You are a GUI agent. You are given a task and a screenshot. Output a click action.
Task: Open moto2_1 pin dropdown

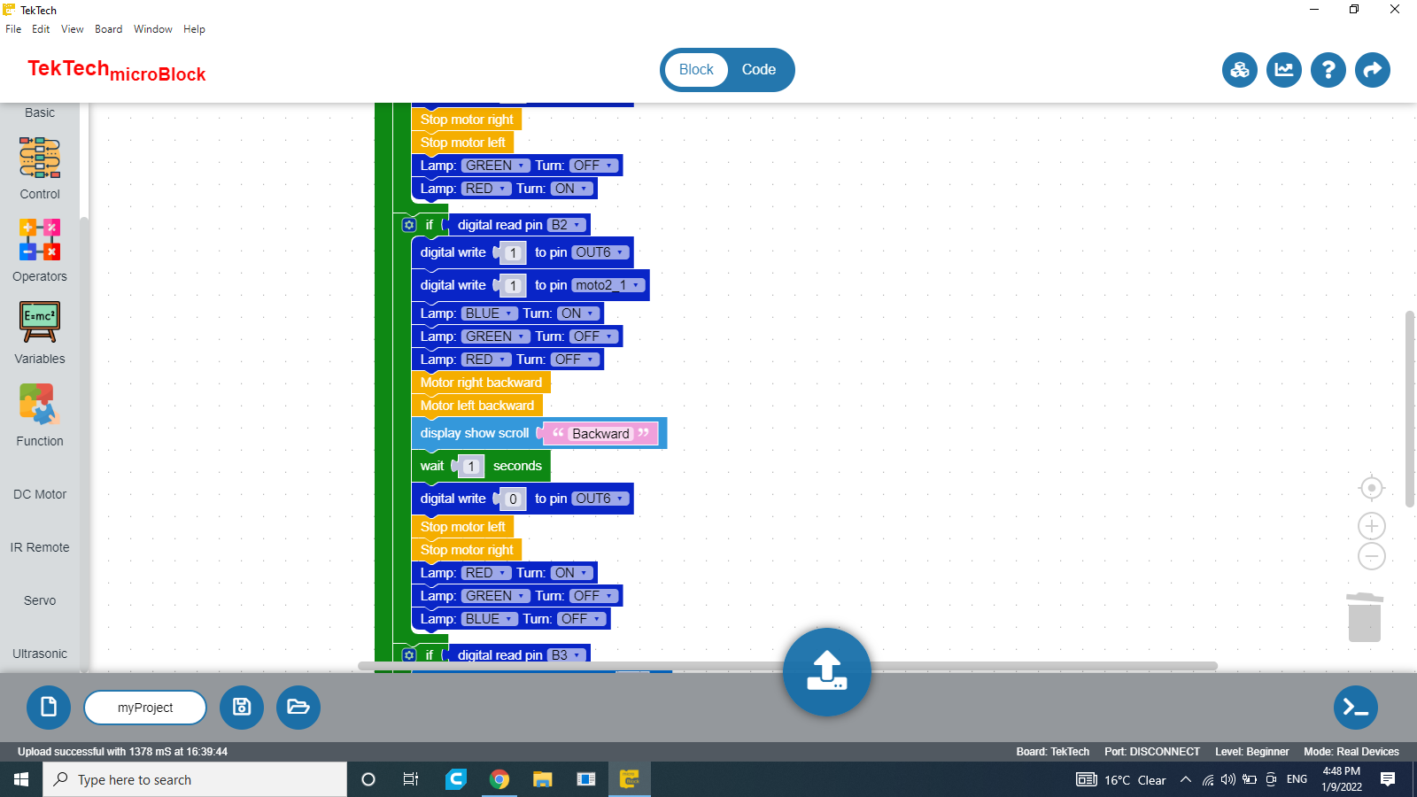608,285
